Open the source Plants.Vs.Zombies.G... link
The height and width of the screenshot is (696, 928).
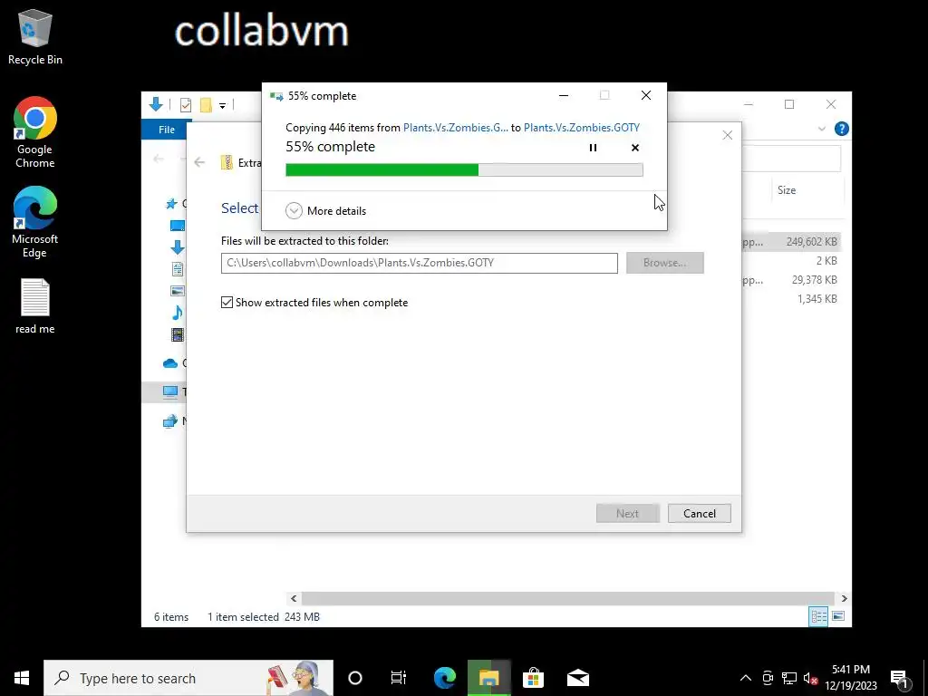(x=455, y=127)
